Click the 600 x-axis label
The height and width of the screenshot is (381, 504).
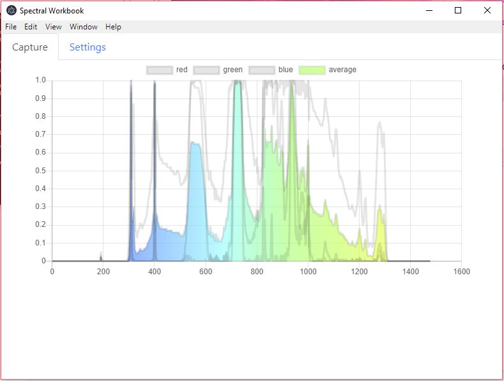point(206,272)
